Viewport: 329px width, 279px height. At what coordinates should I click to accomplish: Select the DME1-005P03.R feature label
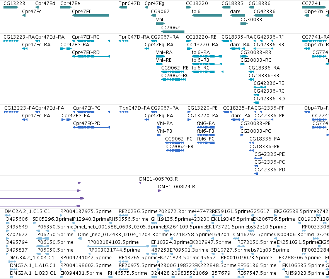(x=159, y=179)
